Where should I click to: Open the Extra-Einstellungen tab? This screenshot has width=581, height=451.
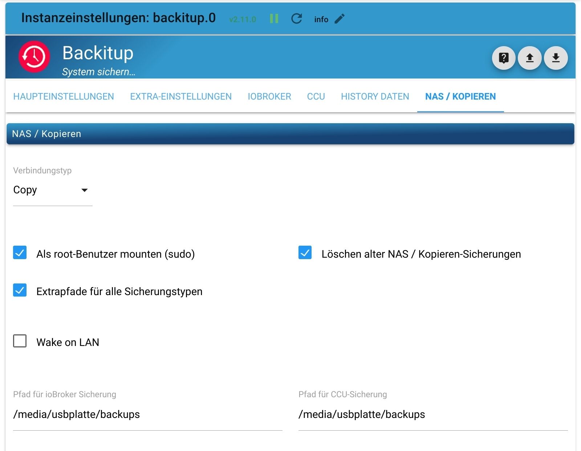pos(181,96)
